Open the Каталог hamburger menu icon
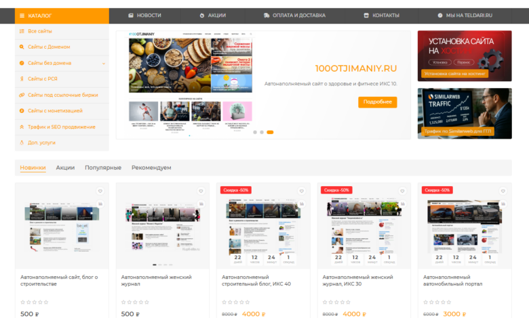Screen dimensions: 529x318 [22, 15]
